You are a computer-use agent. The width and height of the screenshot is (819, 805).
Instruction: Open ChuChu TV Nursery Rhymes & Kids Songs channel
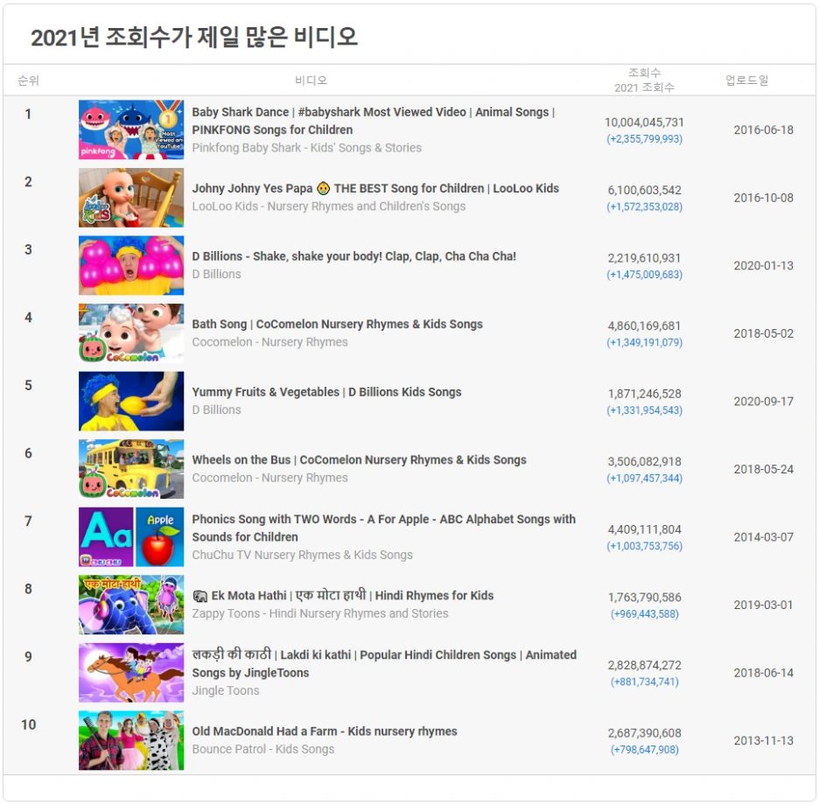click(x=302, y=555)
